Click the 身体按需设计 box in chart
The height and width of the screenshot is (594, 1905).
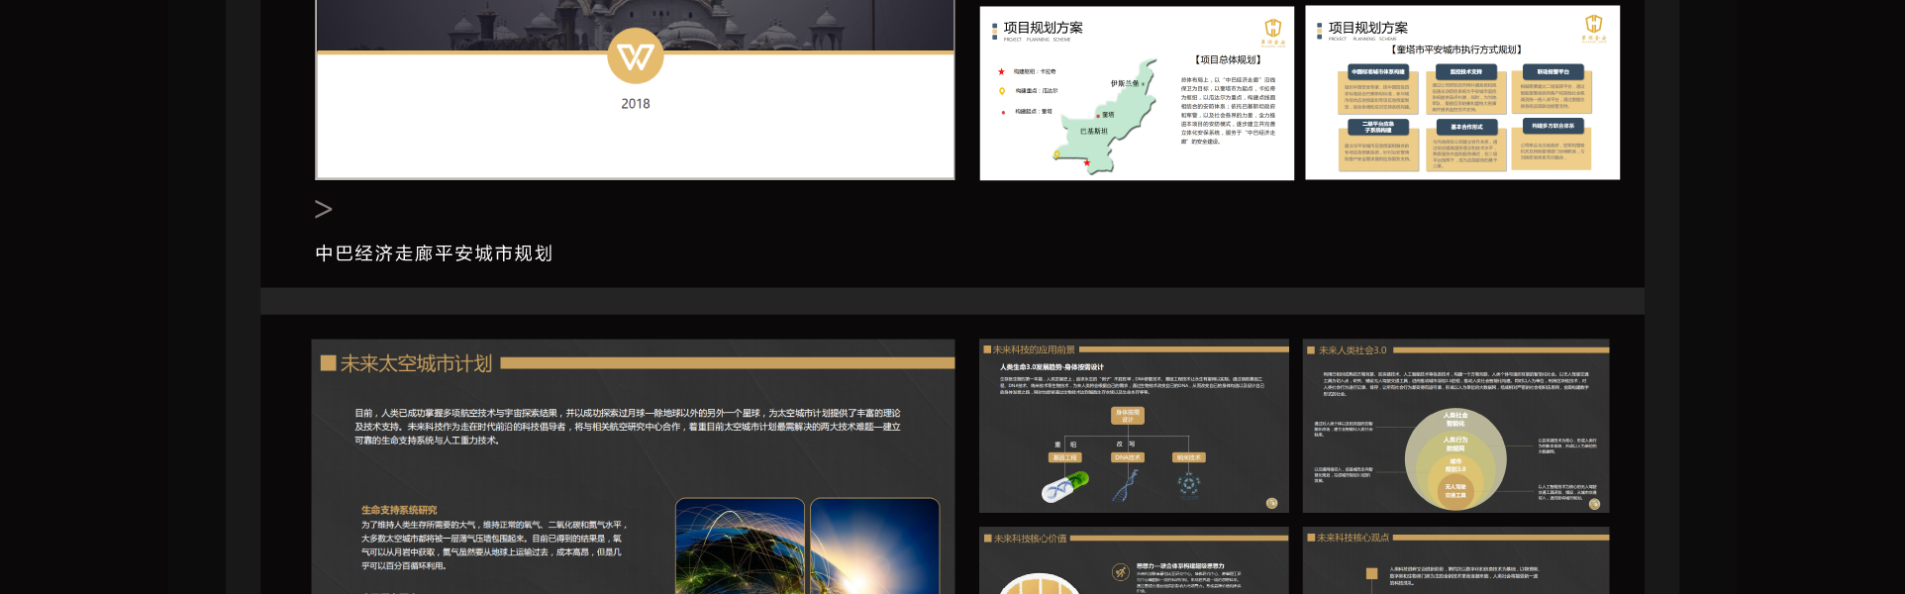pos(1128,416)
